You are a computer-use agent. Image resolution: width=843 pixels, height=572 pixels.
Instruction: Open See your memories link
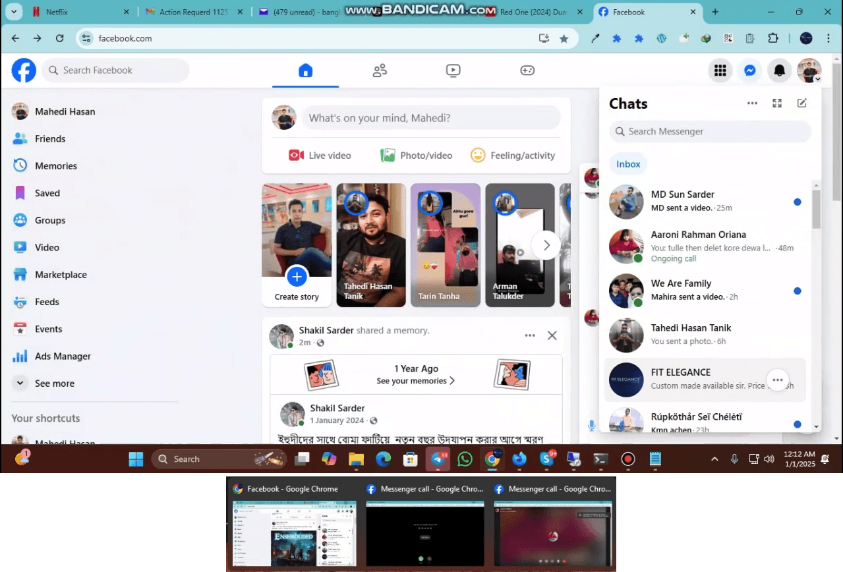415,381
